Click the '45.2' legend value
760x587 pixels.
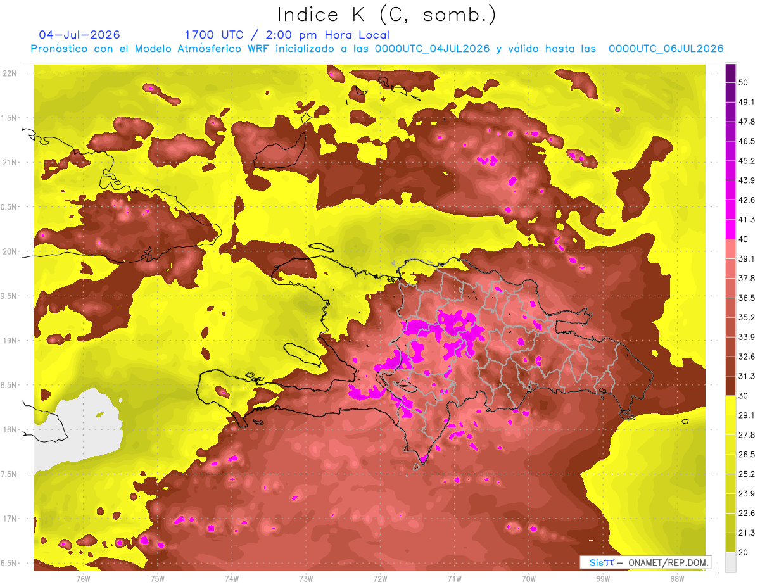tap(747, 161)
